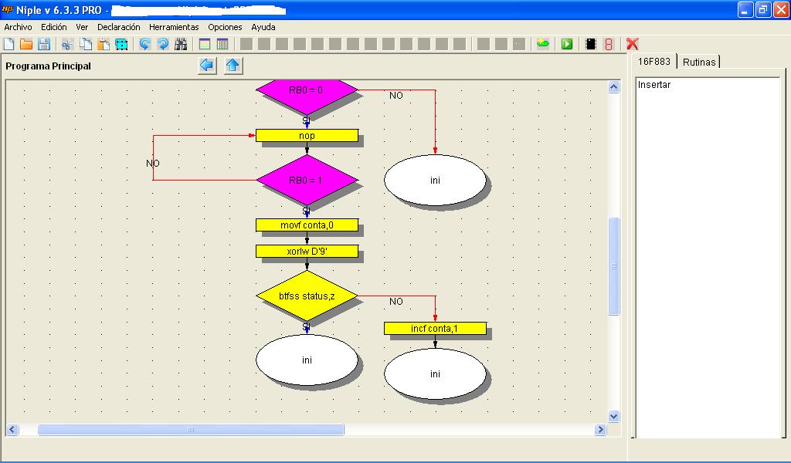This screenshot has height=463, width=791.
Task: Select the "xorlw D'9'" block
Action: pyautogui.click(x=307, y=252)
